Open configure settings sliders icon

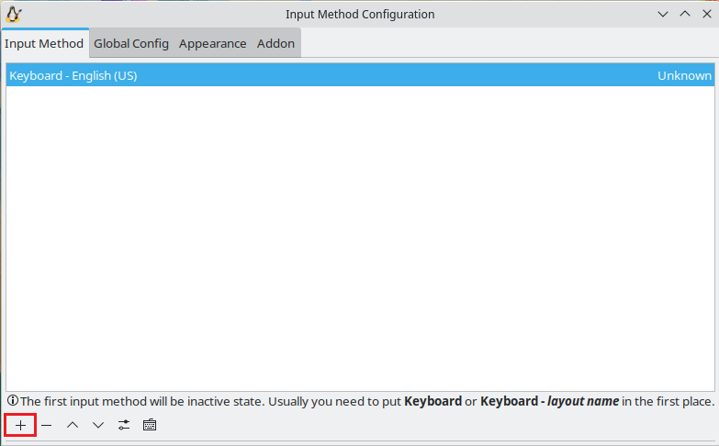point(124,426)
